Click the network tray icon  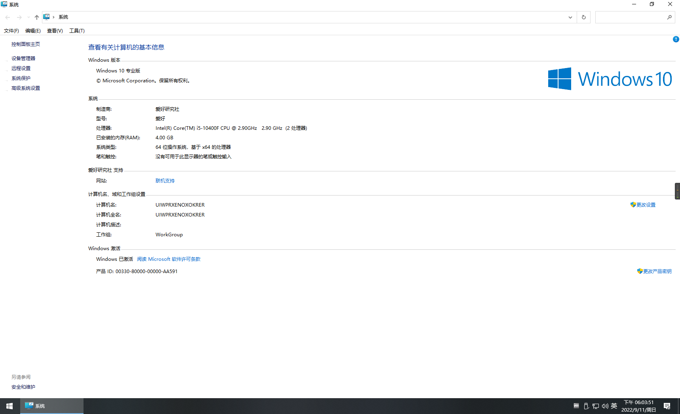596,406
